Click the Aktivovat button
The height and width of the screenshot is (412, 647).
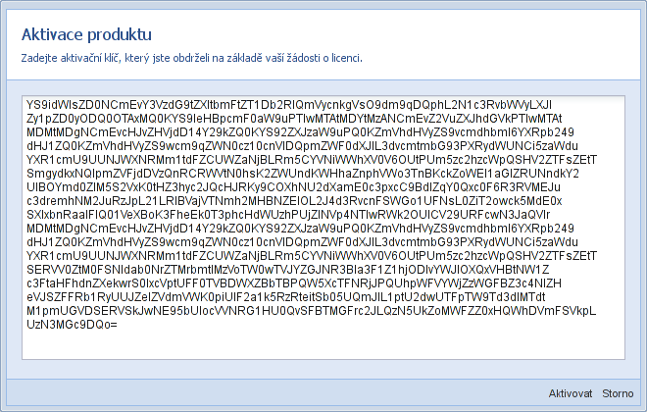pos(571,391)
